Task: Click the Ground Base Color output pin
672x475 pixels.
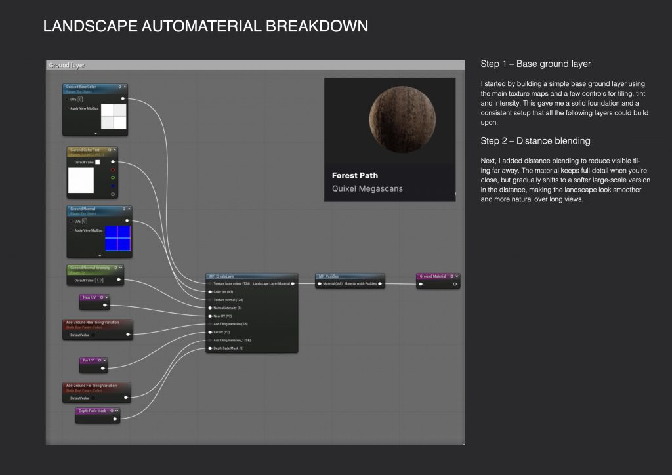Action: [123, 99]
